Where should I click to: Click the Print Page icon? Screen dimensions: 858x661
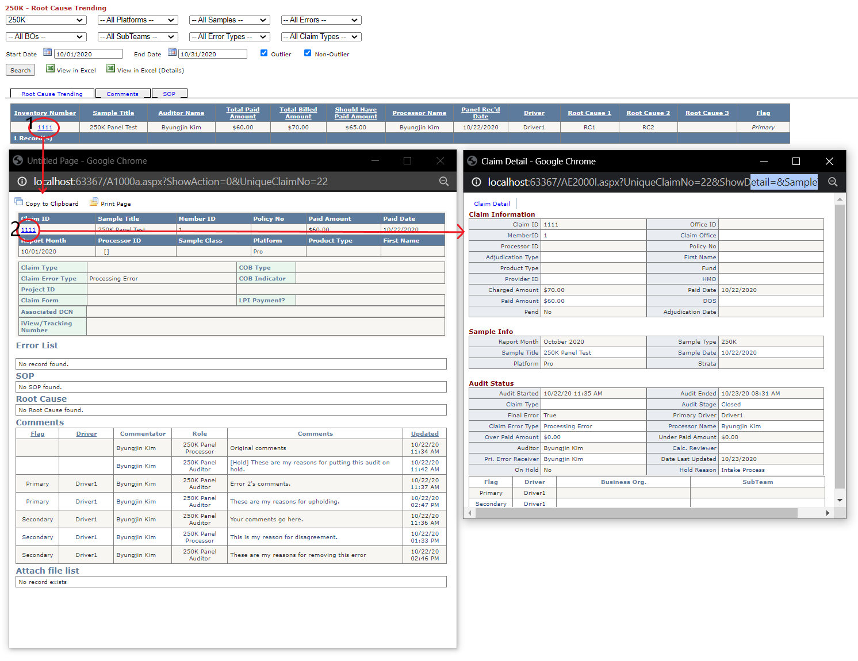point(94,202)
